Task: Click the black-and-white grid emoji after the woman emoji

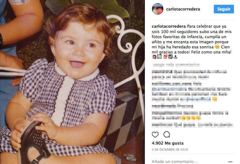Action: [x=159, y=57]
